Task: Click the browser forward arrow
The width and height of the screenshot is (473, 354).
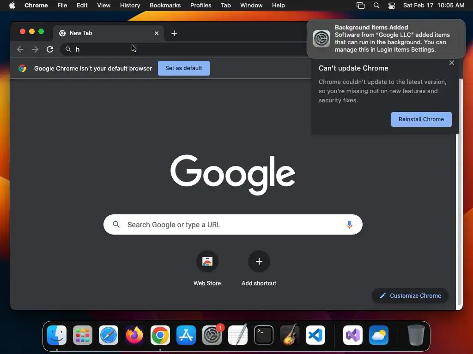Action: click(35, 49)
